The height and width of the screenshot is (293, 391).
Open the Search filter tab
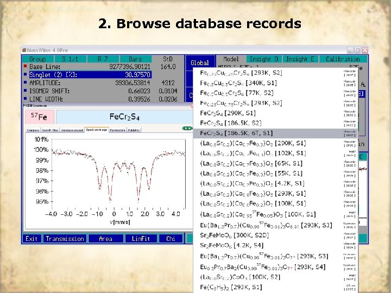pyautogui.click(x=50, y=130)
